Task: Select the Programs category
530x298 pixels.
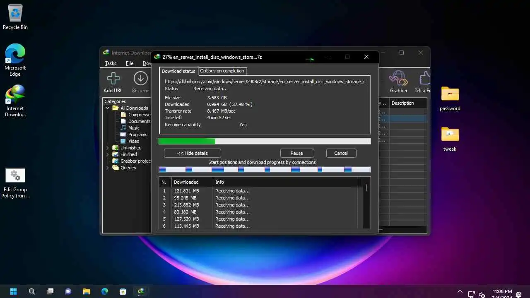Action: tap(134, 135)
